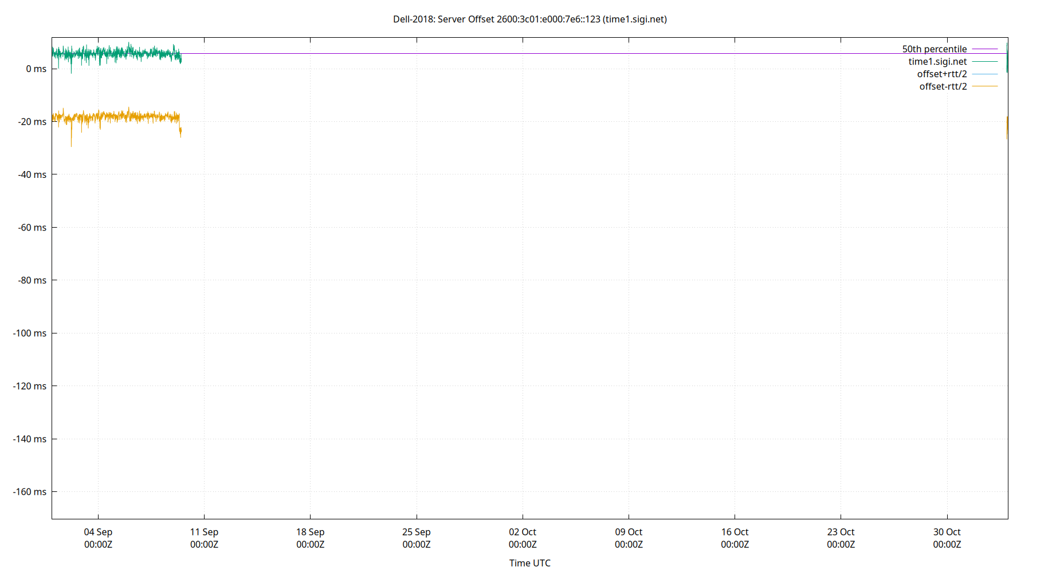1060x572 pixels.
Task: Click the -160 ms y-axis label
Action: point(29,492)
